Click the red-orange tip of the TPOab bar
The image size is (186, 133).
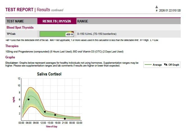(72, 32)
